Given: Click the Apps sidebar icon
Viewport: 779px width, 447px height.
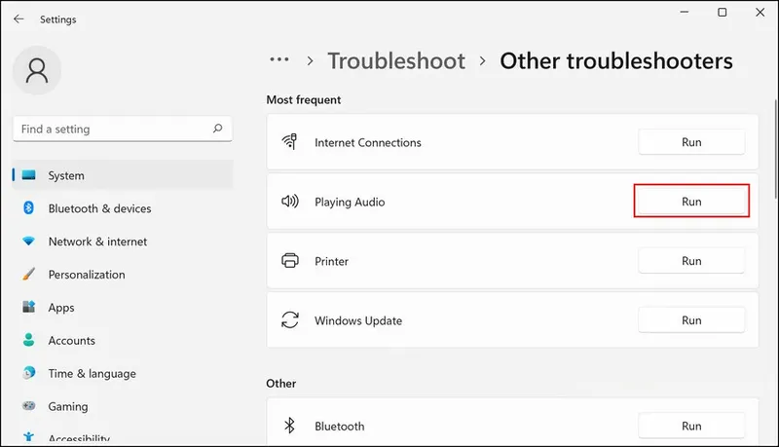Looking at the screenshot, I should (29, 307).
